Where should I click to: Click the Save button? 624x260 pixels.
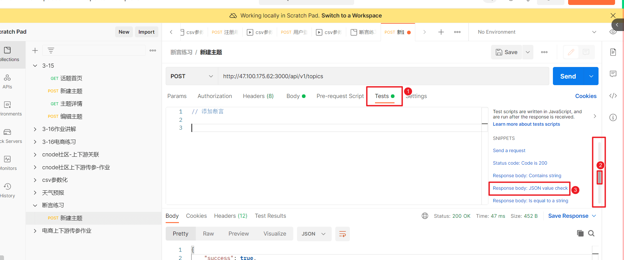507,52
